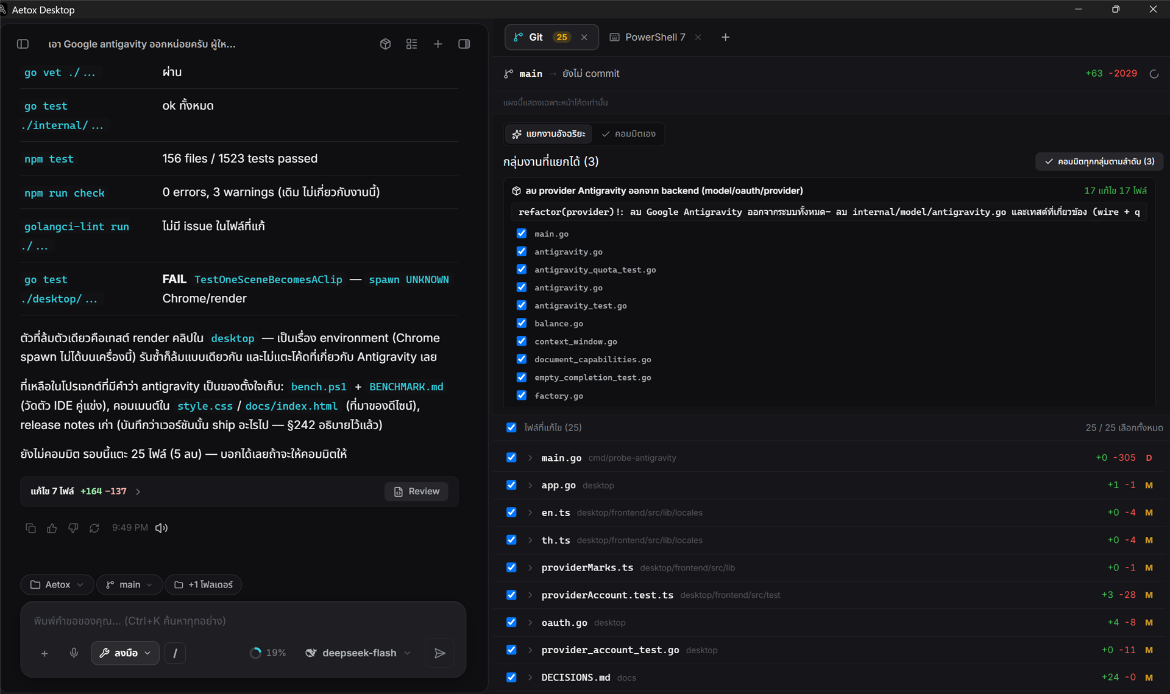
Task: Open the deepseek-flash model dropdown
Action: point(358,653)
